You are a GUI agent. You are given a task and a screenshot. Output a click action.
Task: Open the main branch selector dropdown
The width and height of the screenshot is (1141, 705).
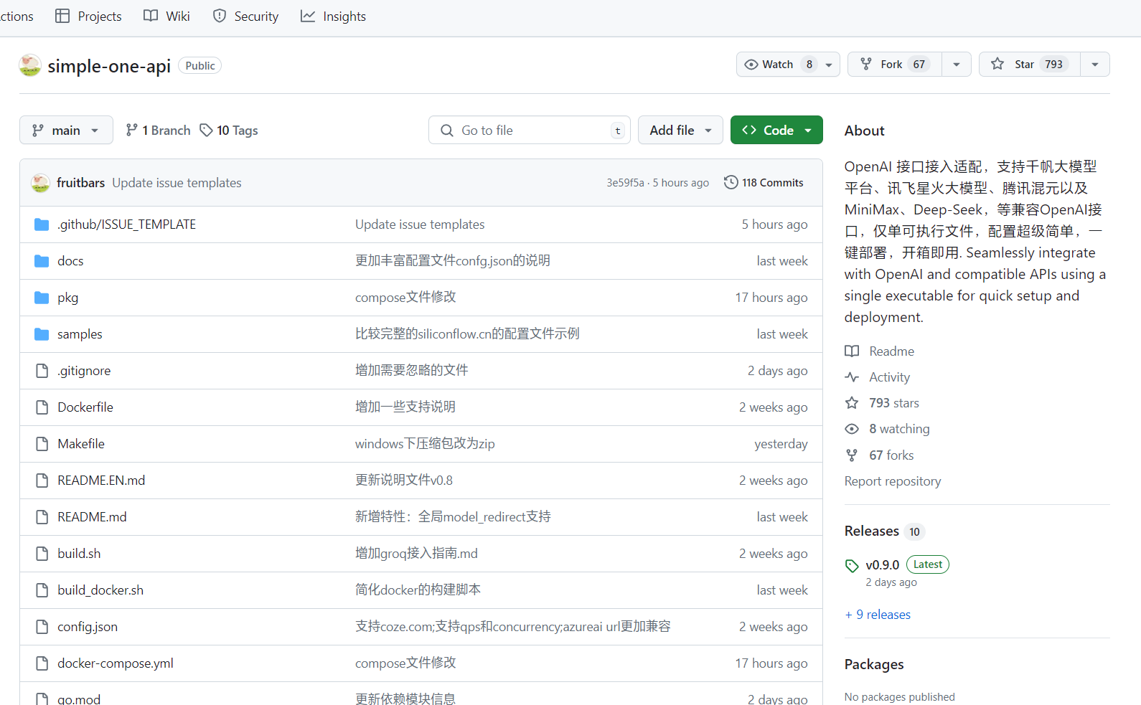[66, 130]
